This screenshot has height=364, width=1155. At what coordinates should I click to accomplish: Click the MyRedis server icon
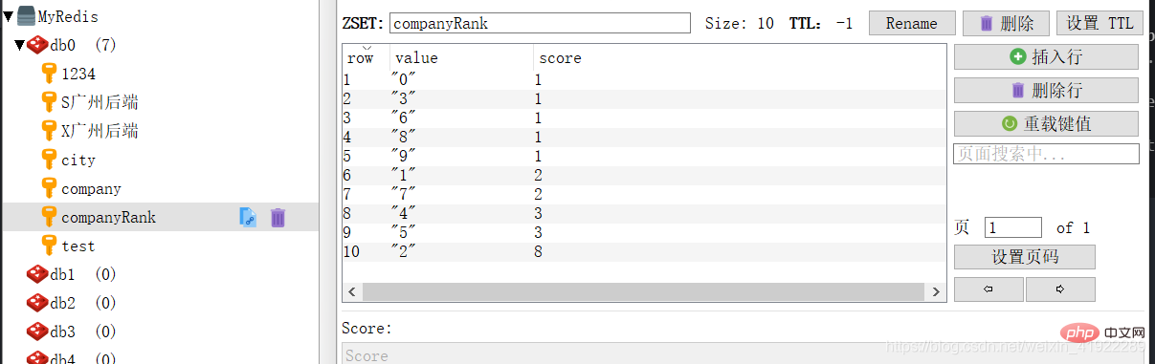click(27, 16)
